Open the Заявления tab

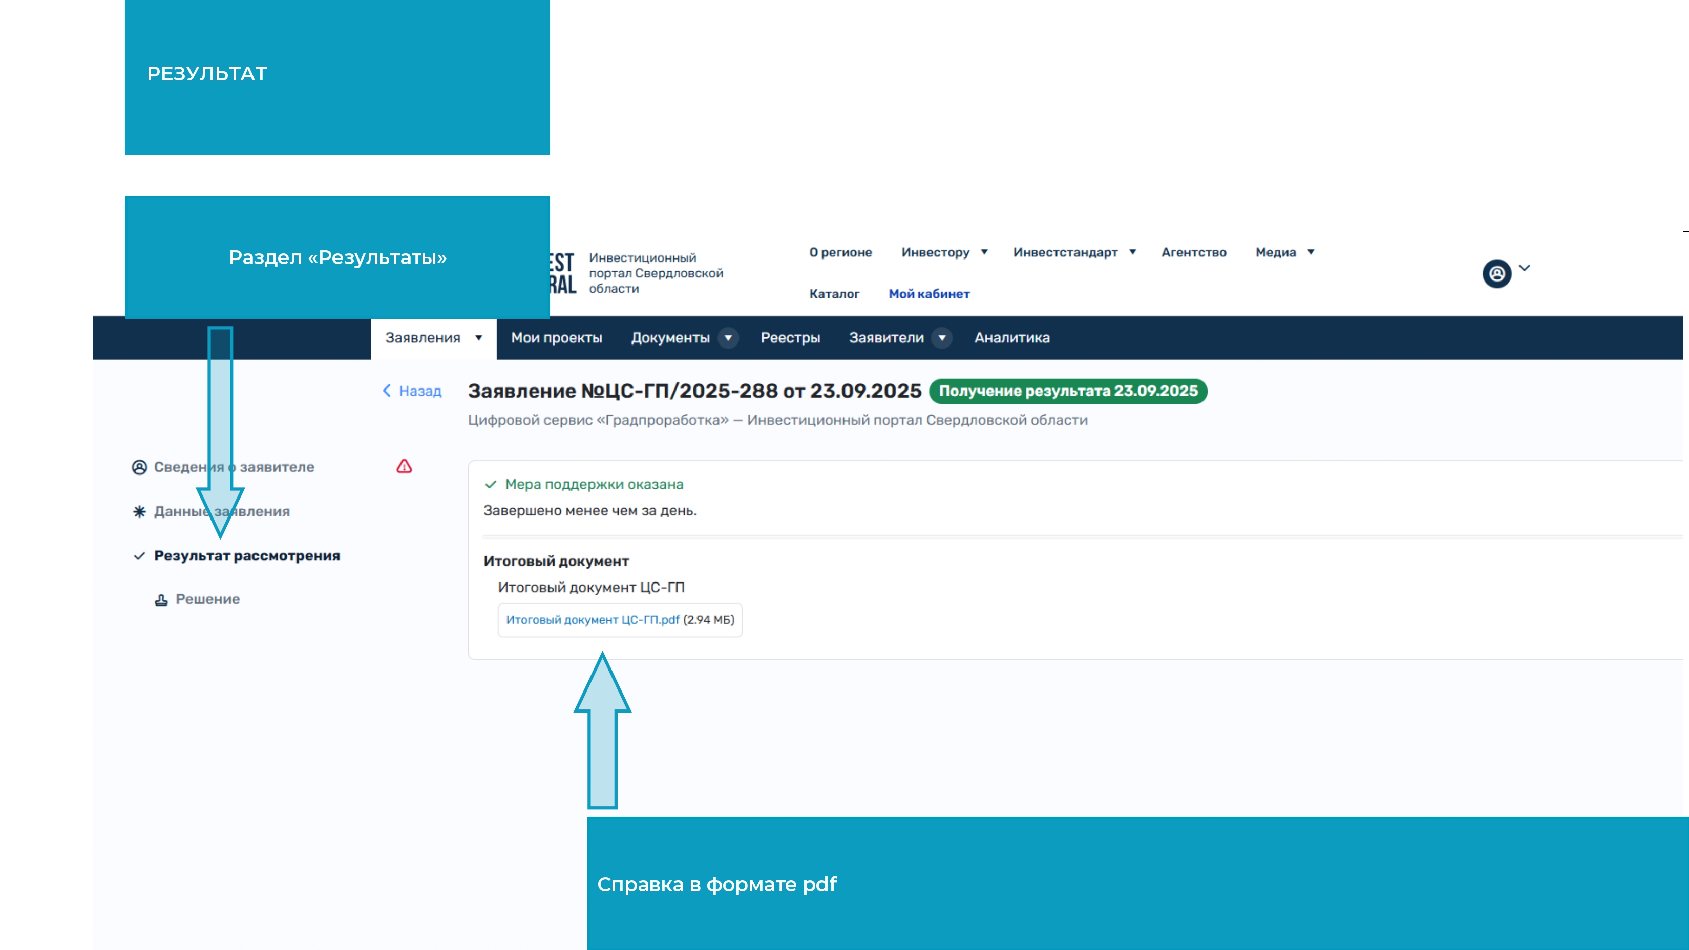tap(423, 338)
